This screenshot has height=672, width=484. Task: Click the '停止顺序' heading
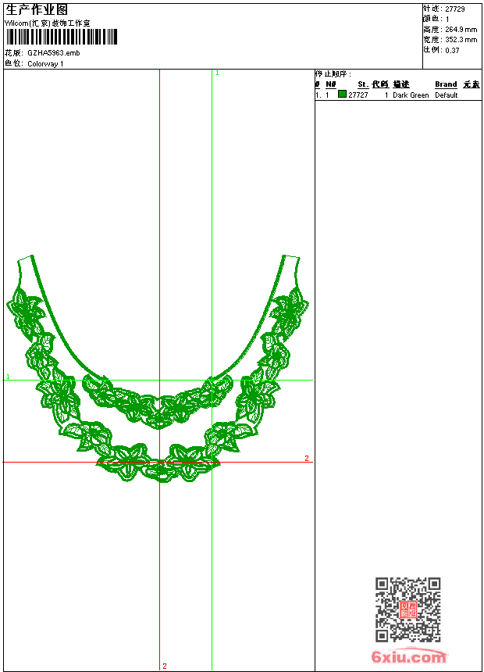[x=333, y=73]
